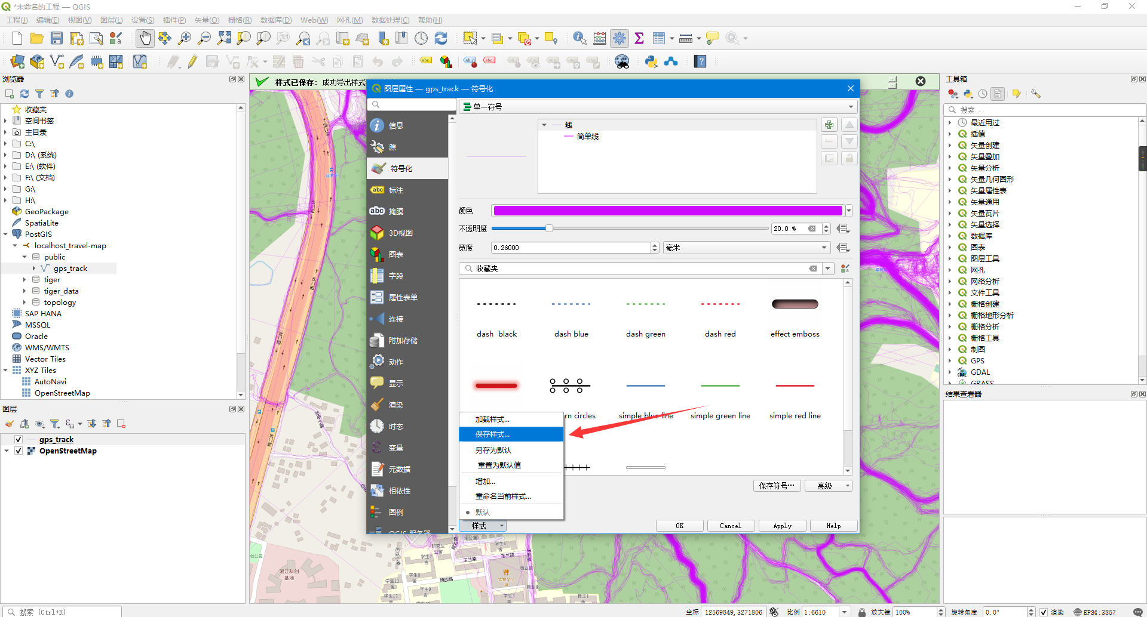Click the Browser panel refresh icon
Viewport: 1147px width, 617px height.
24,94
